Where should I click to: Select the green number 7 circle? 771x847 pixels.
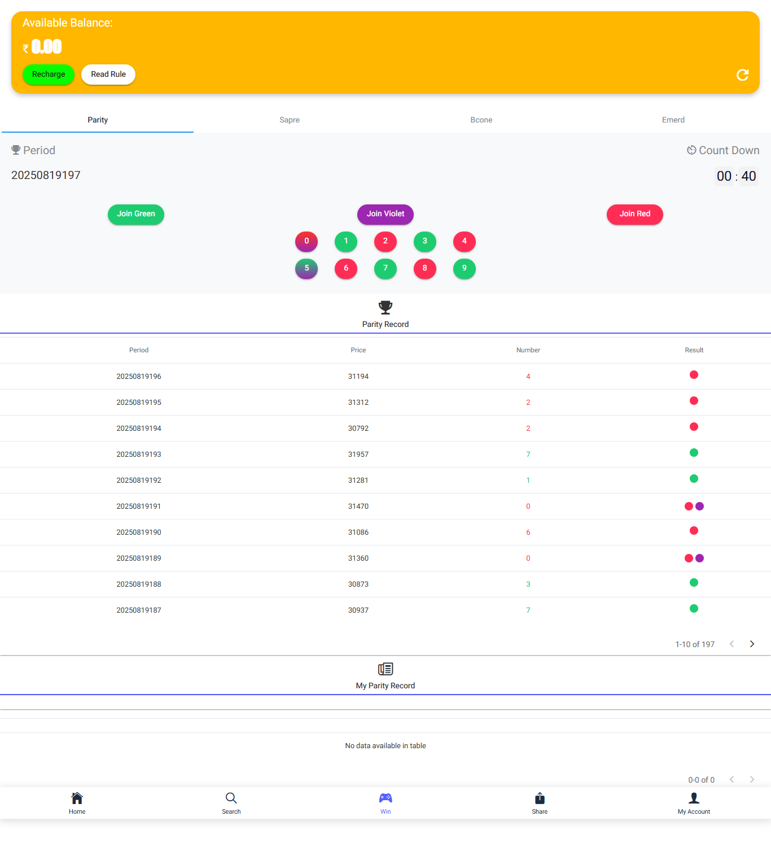pos(385,269)
